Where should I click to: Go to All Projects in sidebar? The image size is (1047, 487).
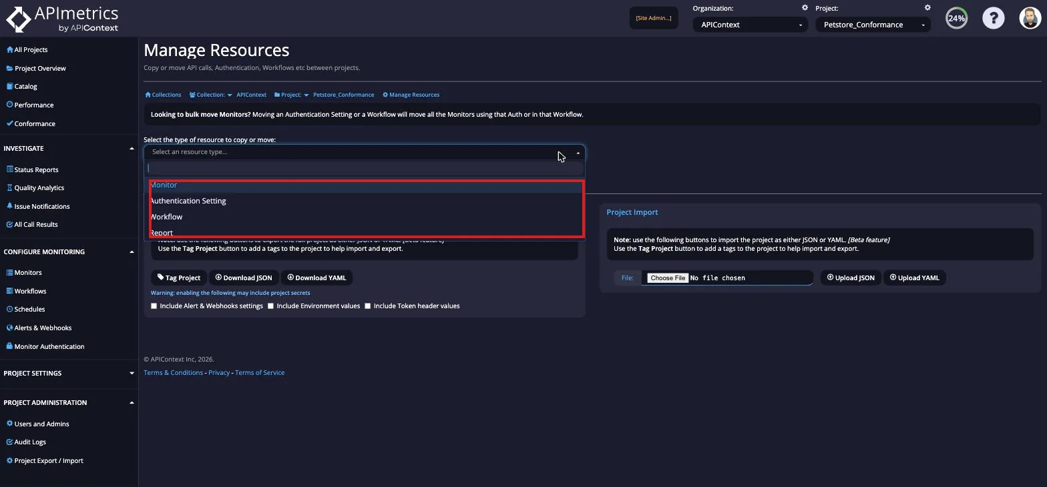click(27, 49)
